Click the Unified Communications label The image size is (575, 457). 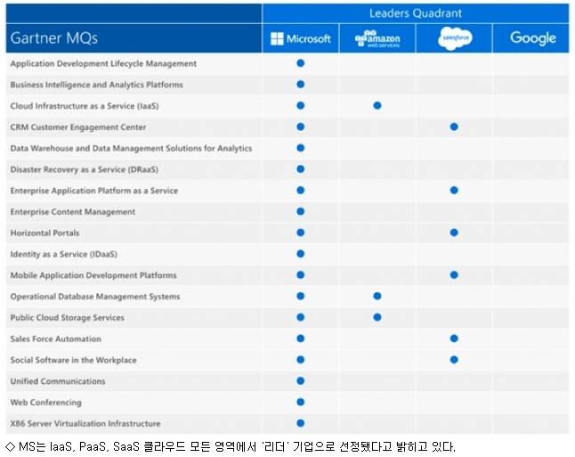point(58,381)
